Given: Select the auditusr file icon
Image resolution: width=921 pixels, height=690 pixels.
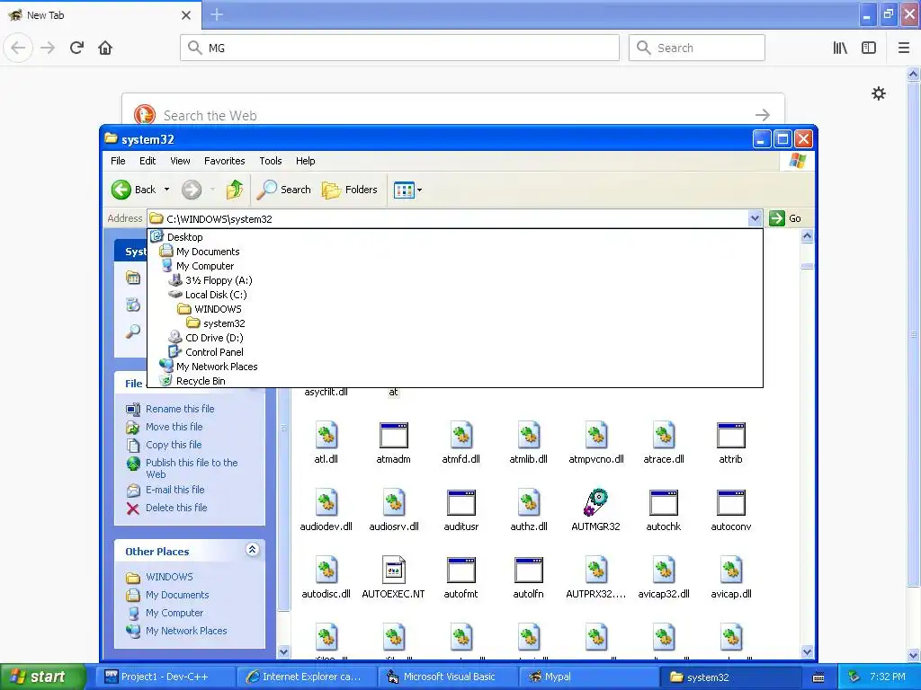Looking at the screenshot, I should (x=461, y=503).
